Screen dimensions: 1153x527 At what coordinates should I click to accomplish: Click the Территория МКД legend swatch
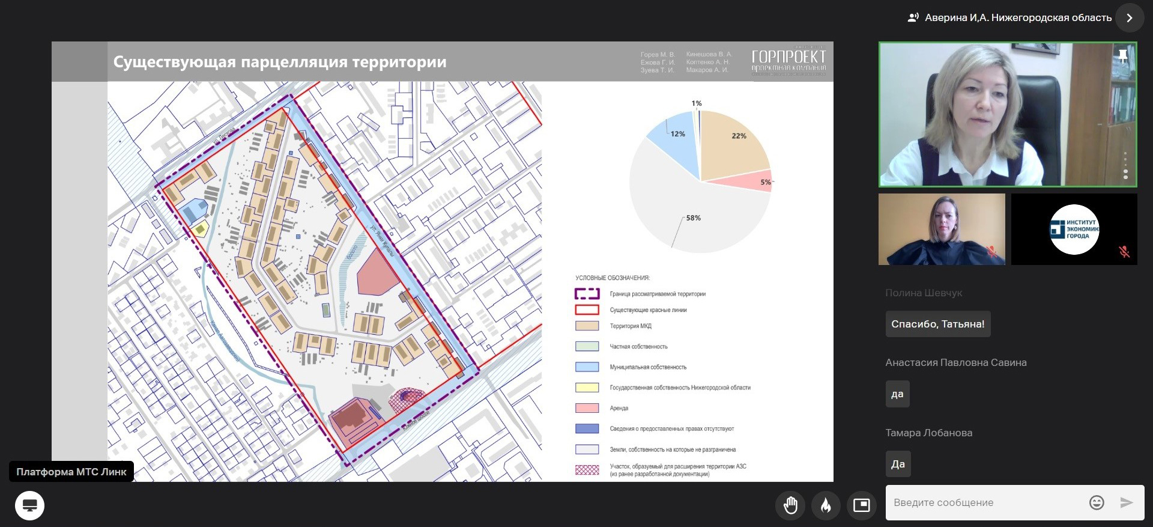pyautogui.click(x=587, y=326)
